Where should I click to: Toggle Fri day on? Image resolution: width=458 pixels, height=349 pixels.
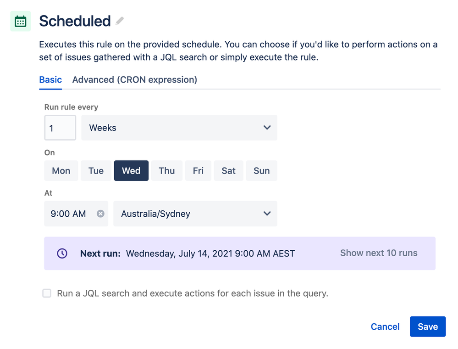(198, 171)
